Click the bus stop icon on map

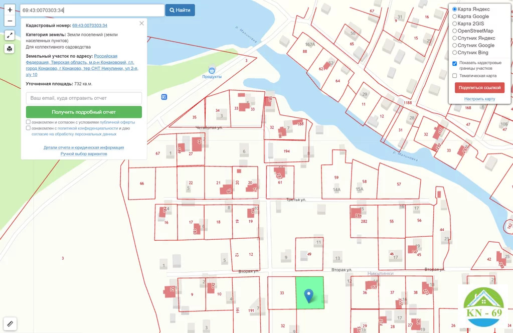[164, 97]
